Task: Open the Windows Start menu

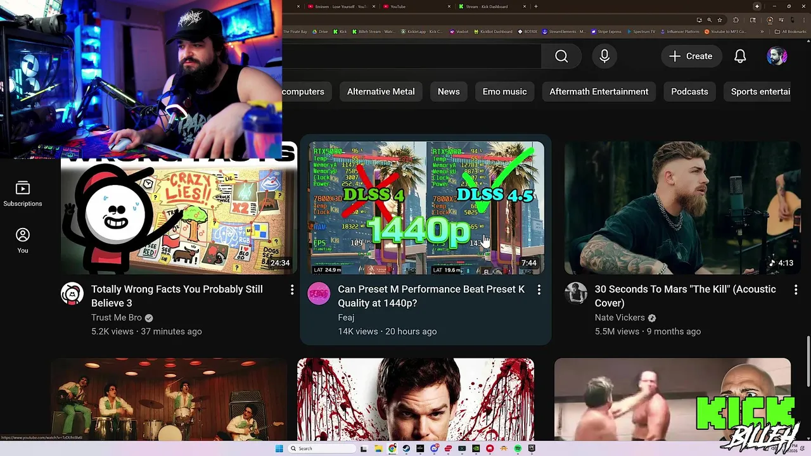Action: [279, 448]
